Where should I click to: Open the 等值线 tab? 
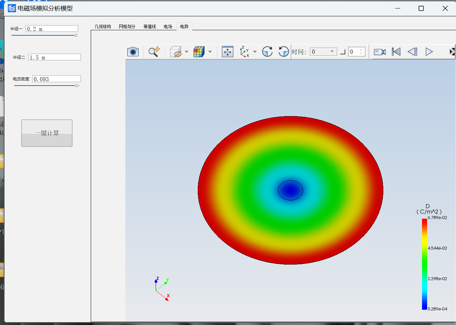(x=150, y=26)
